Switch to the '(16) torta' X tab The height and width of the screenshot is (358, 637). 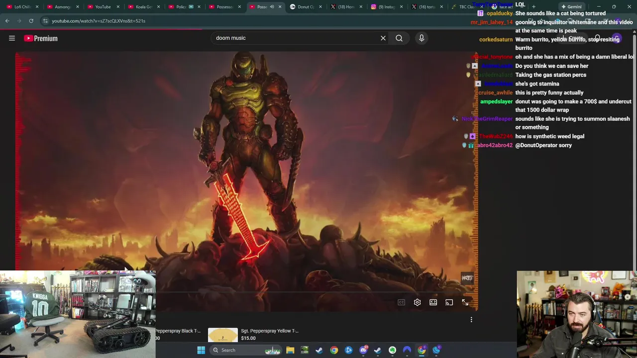point(424,7)
